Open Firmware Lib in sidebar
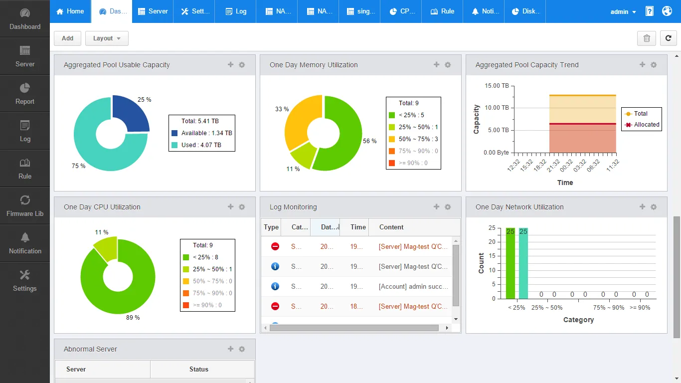 [25, 205]
